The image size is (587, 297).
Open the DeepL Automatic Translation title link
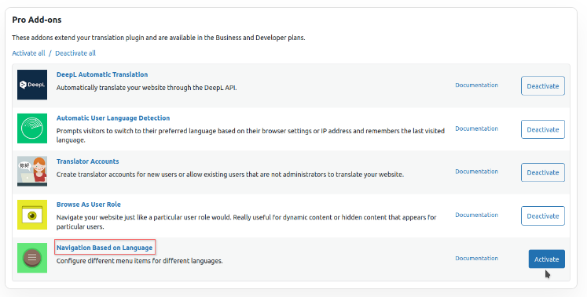[x=102, y=74]
